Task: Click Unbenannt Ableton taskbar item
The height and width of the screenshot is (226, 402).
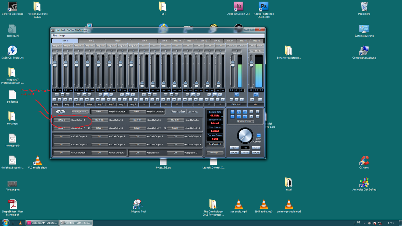Action: click(x=42, y=223)
